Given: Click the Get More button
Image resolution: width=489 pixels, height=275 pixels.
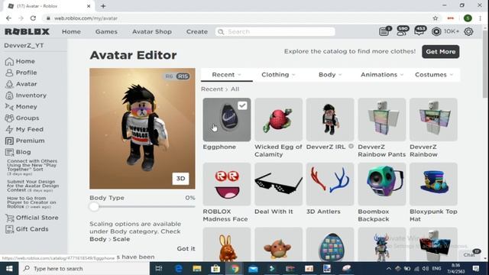Looking at the screenshot, I should (440, 52).
